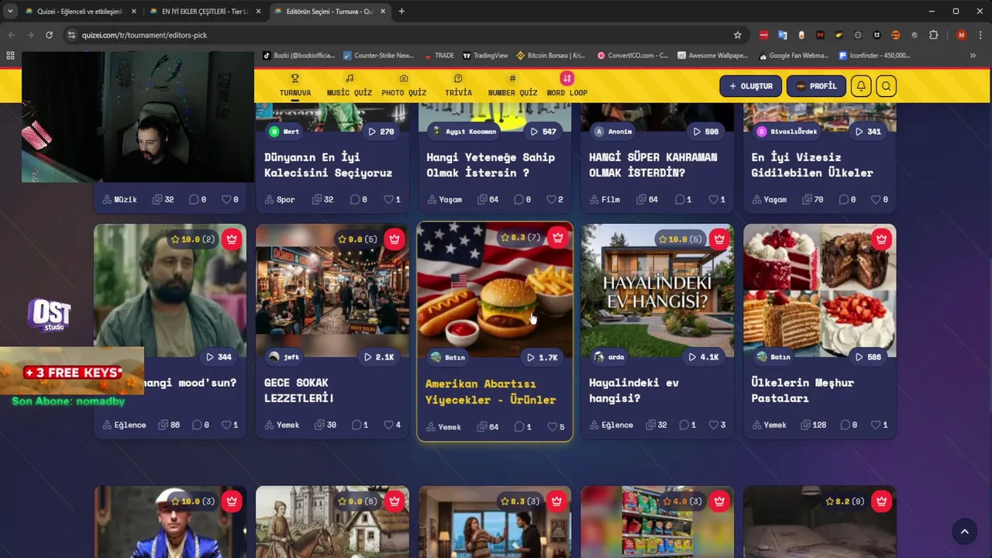This screenshot has width=992, height=558.
Task: Click crown badge on Gece Sokak Lezzetleri card
Action: (x=394, y=239)
